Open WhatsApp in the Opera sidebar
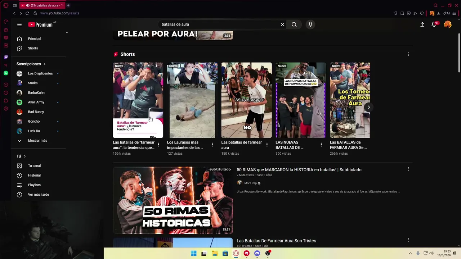Viewport: 461px width, 259px height. coord(6,73)
